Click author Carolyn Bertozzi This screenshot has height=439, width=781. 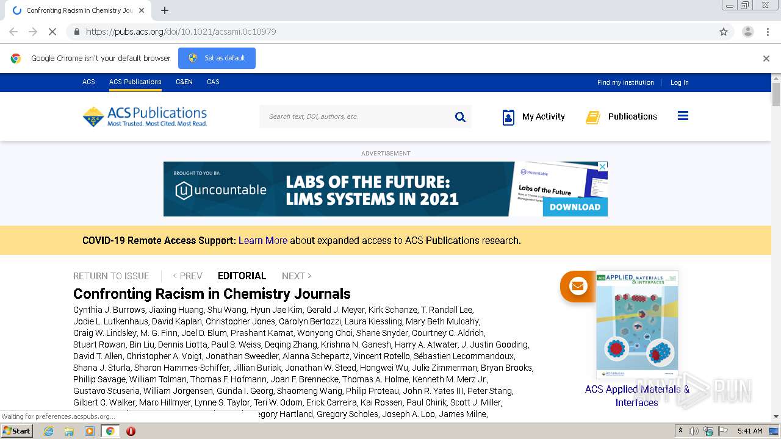point(309,321)
